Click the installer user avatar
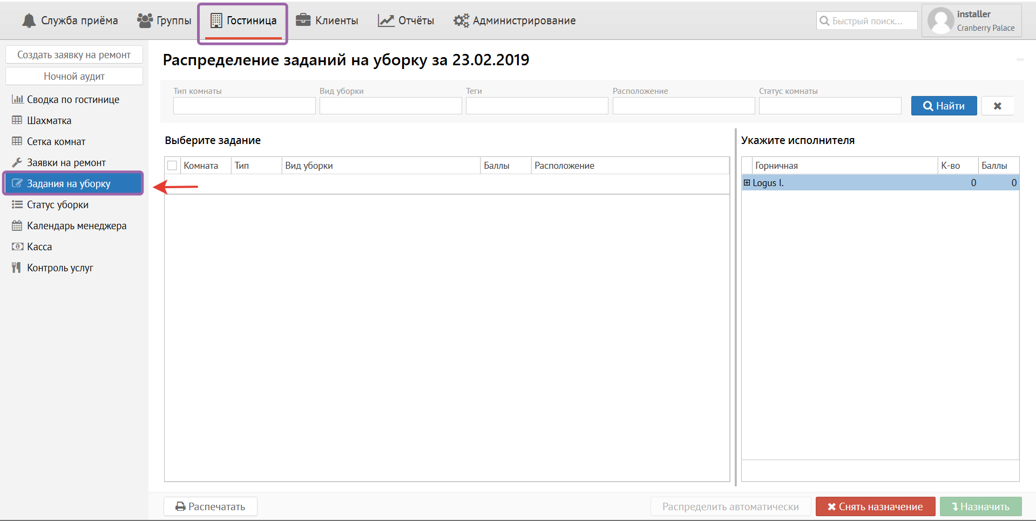The height and width of the screenshot is (521, 1036). (940, 21)
